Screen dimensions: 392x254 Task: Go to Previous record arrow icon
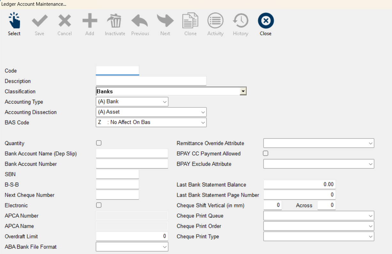pos(140,21)
